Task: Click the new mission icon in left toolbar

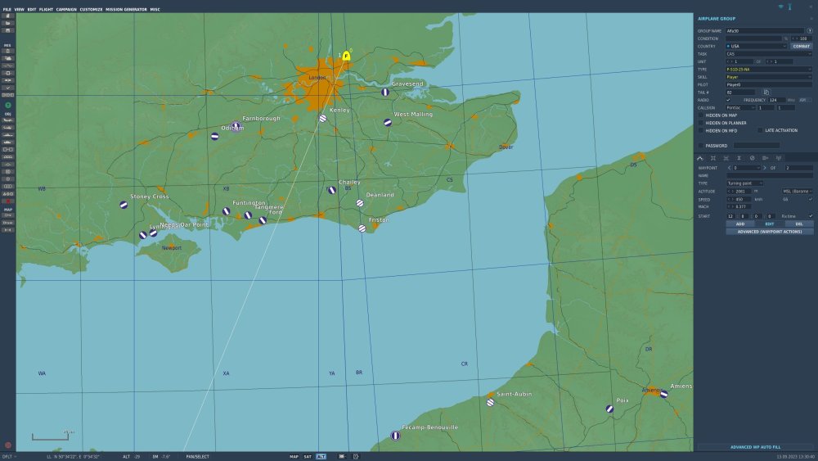Action: [8, 16]
